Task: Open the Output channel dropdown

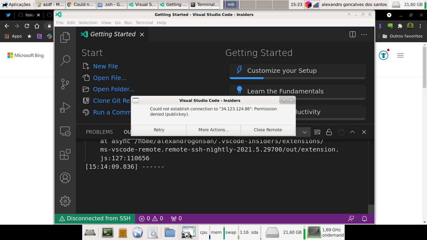Action: (304, 132)
